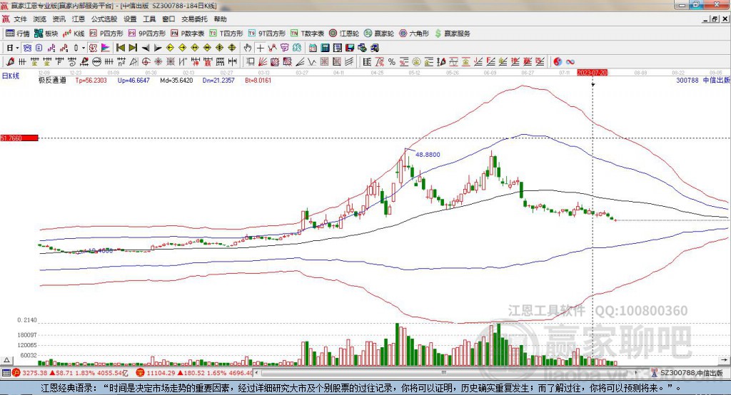731x395 pixels.
Task: Select the red pencil drawing tool
Action: click(x=10, y=61)
